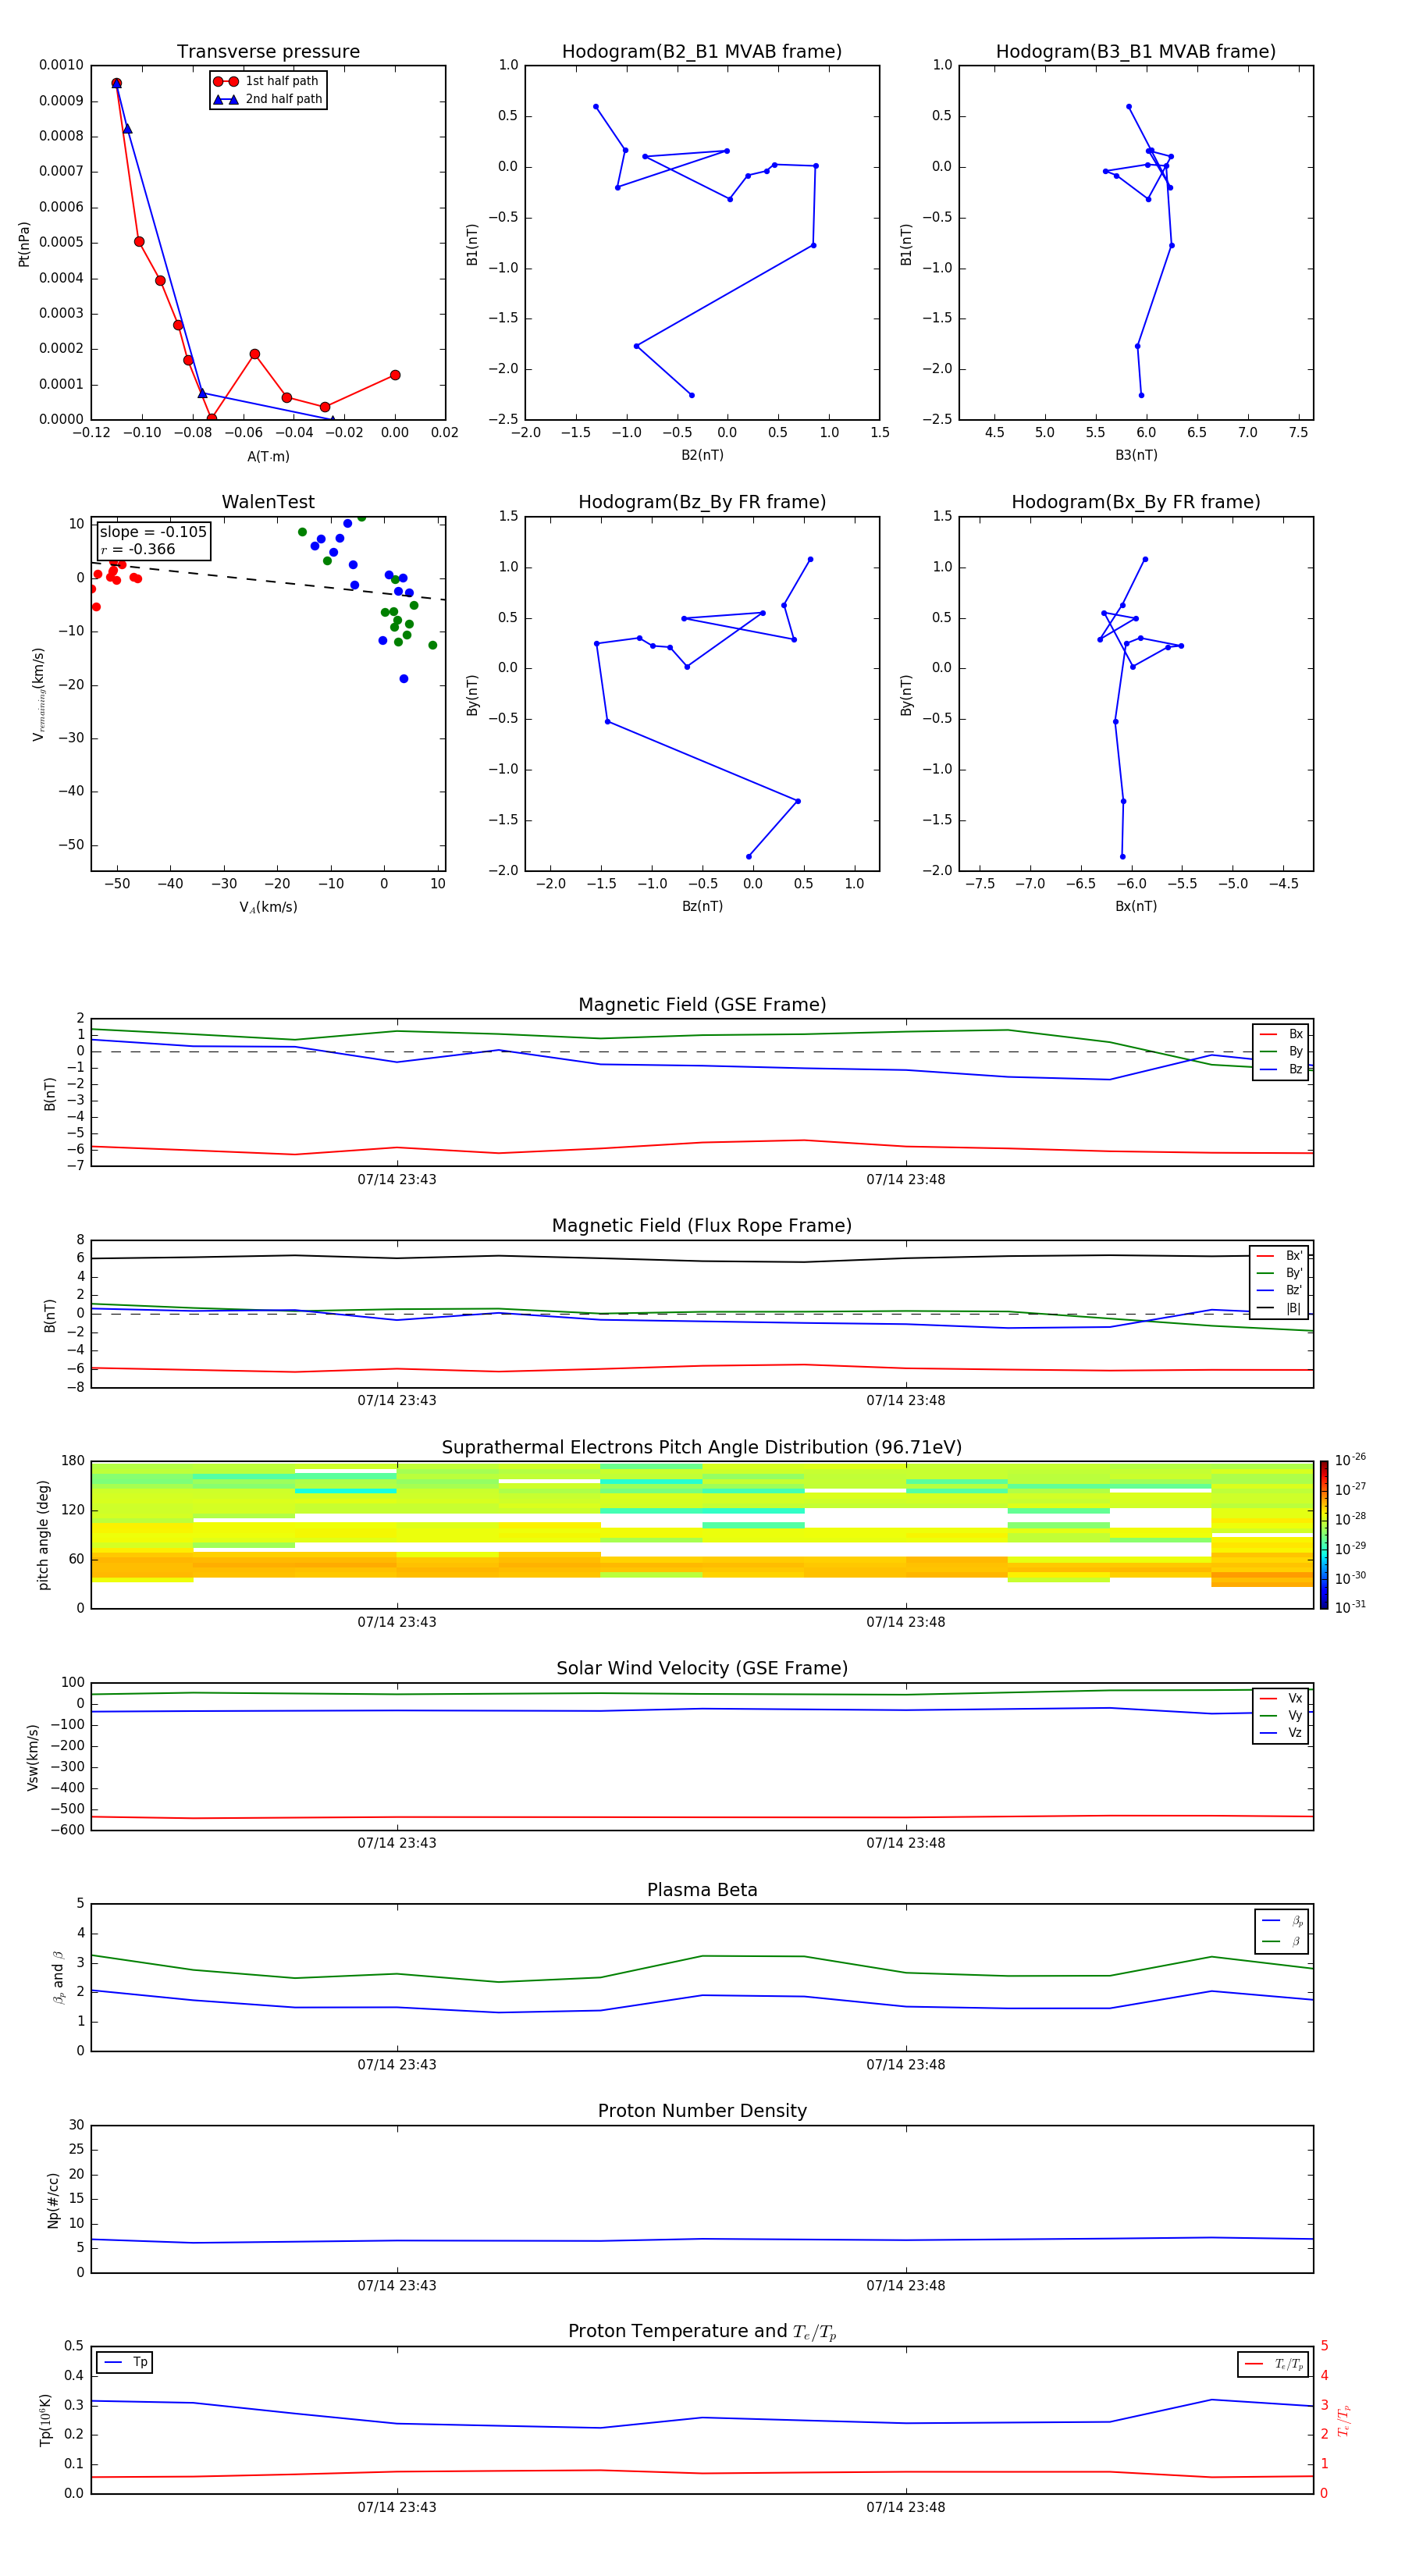This screenshot has width=1405, height=2576.
Task: Click '07/14 23:43' tick on Plasma Beta plot
Action: pos(397,2065)
